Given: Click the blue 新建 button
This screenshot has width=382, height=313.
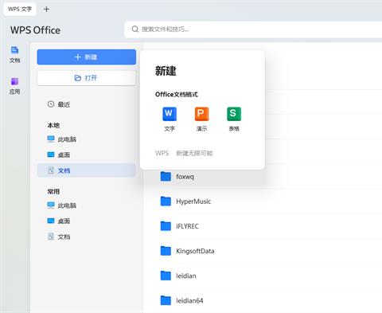Looking at the screenshot, I should click(x=87, y=57).
